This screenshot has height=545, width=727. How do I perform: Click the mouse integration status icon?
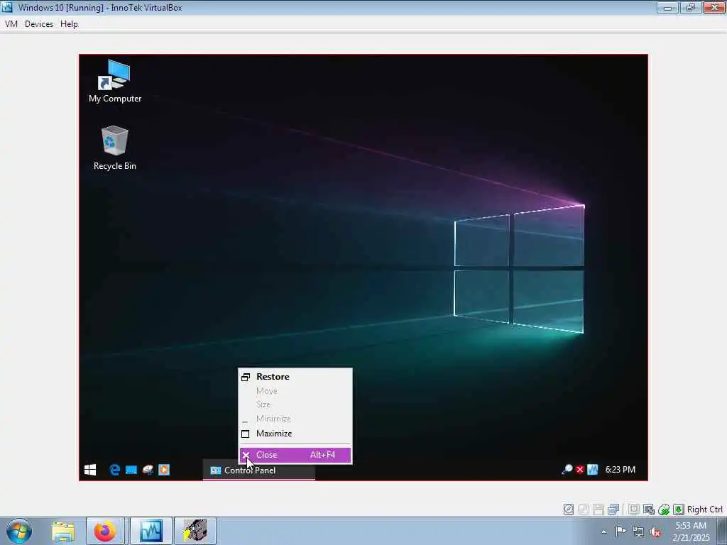[x=664, y=510]
